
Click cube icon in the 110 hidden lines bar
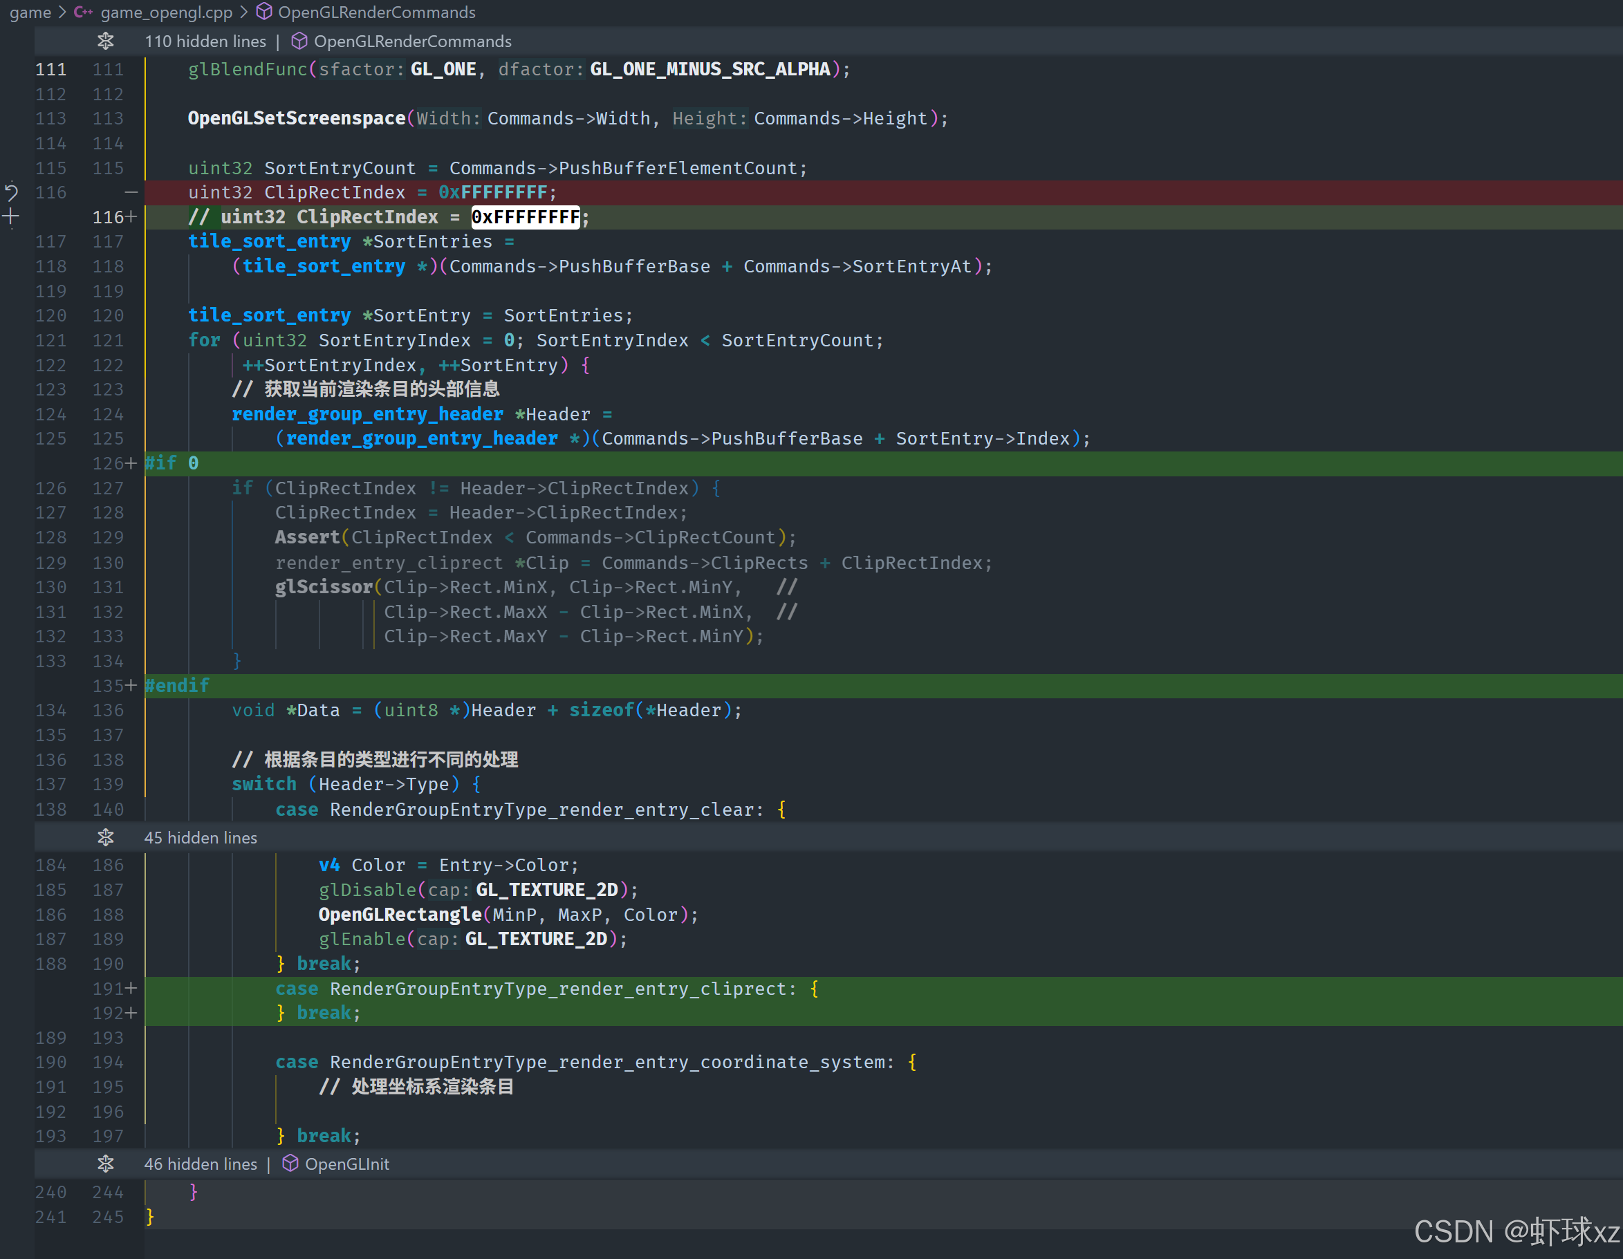click(x=299, y=41)
